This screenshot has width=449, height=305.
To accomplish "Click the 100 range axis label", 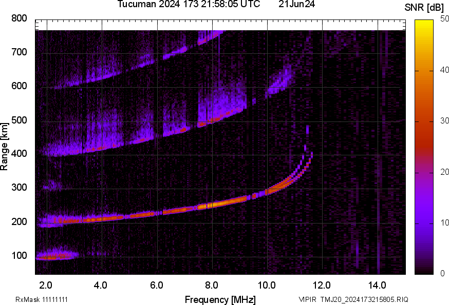I will tap(19, 256).
